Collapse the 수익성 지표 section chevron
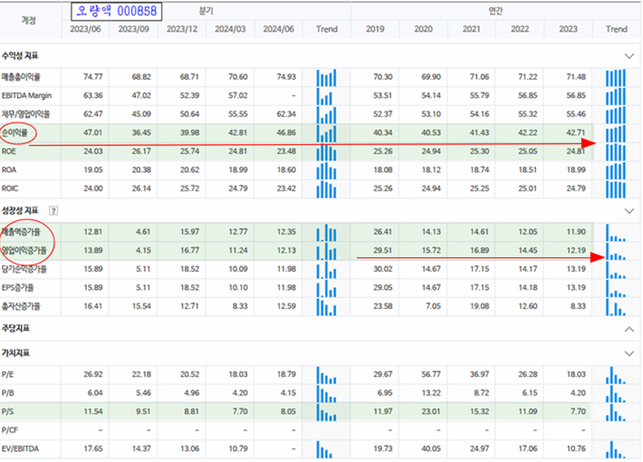The width and height of the screenshot is (643, 462). (x=628, y=56)
